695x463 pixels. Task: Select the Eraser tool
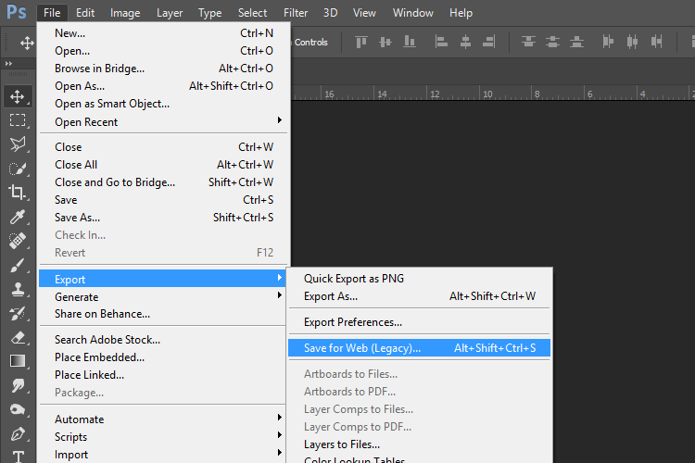[18, 337]
